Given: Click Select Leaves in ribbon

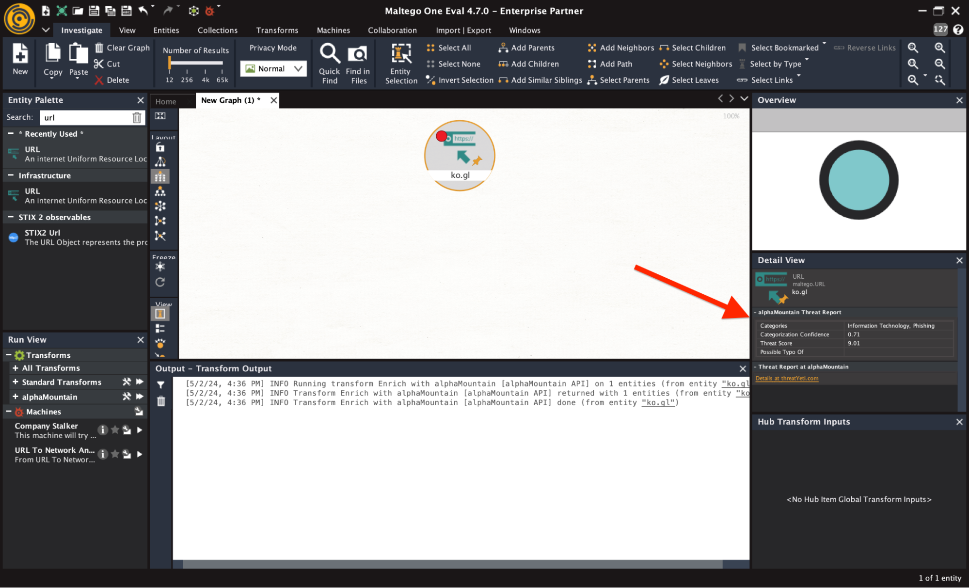Looking at the screenshot, I should 689,80.
